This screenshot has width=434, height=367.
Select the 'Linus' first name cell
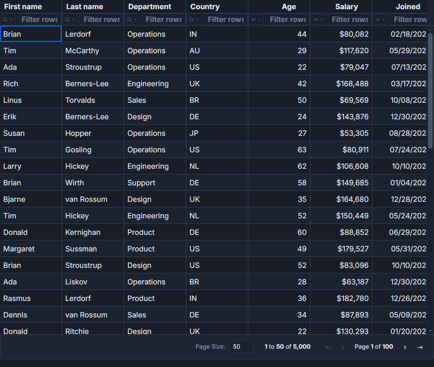(31, 100)
